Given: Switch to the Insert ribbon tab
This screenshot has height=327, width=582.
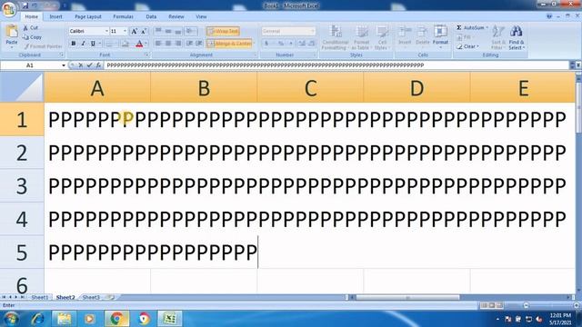Looking at the screenshot, I should click(x=55, y=16).
